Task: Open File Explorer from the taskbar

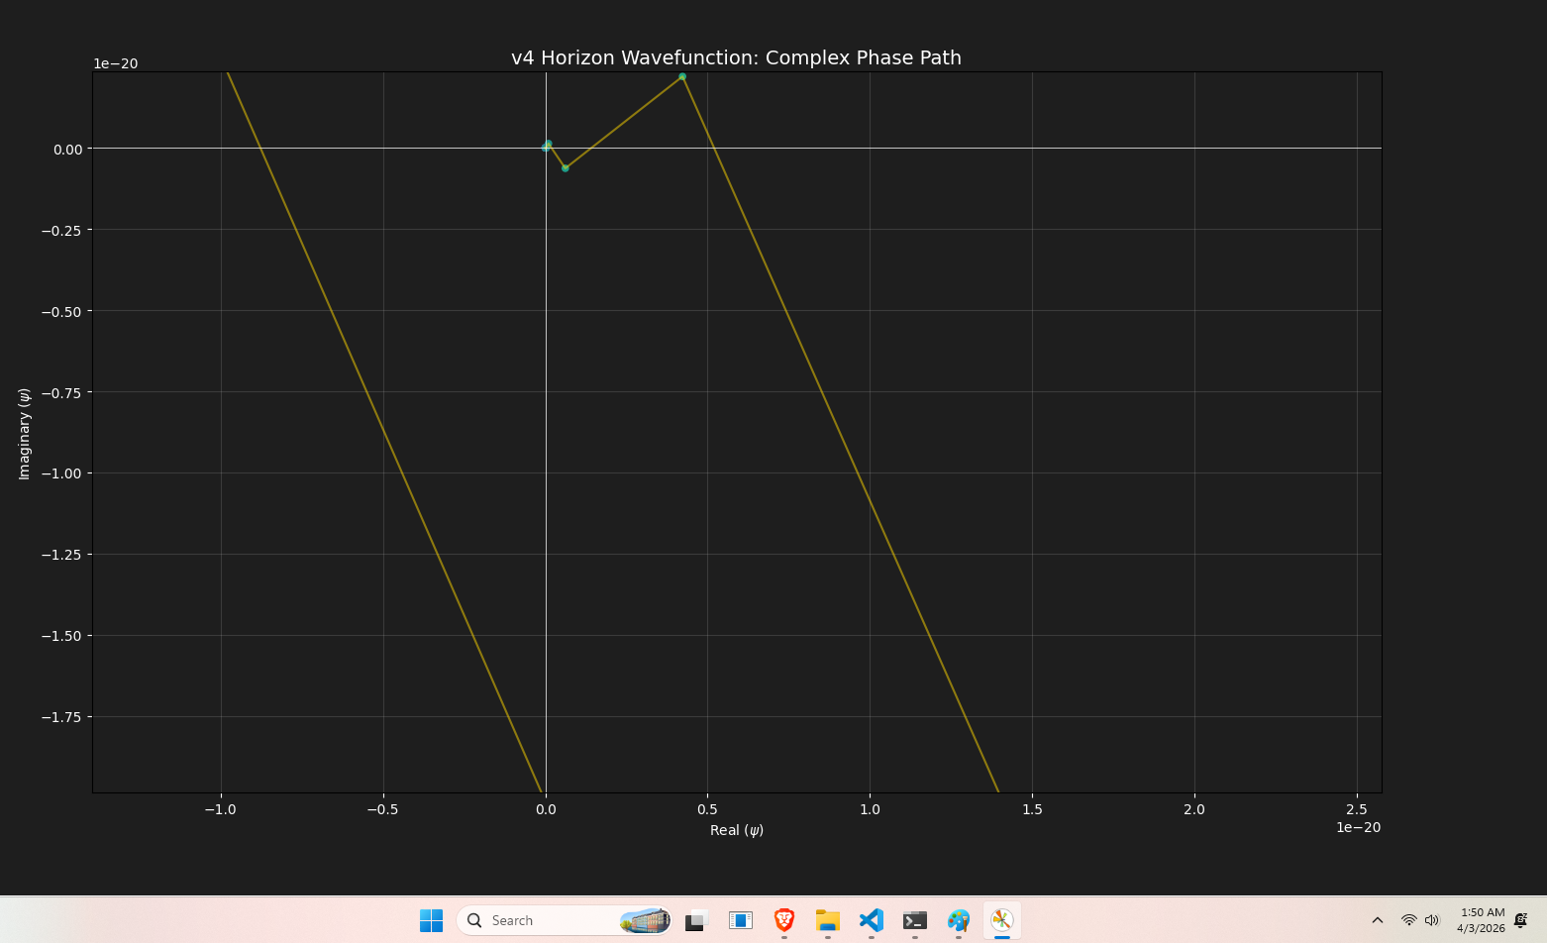Action: [x=827, y=920]
